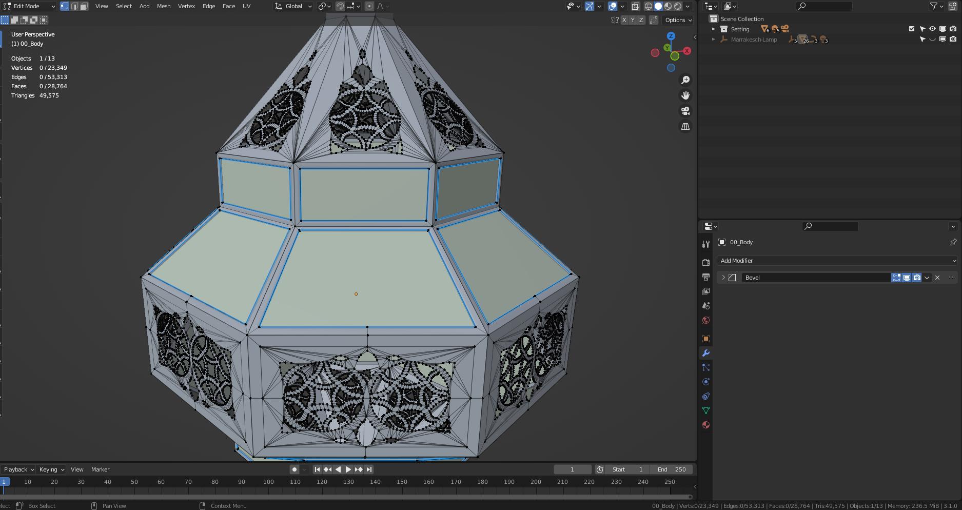962x510 pixels.
Task: Open the Mesh menu
Action: tap(164, 6)
